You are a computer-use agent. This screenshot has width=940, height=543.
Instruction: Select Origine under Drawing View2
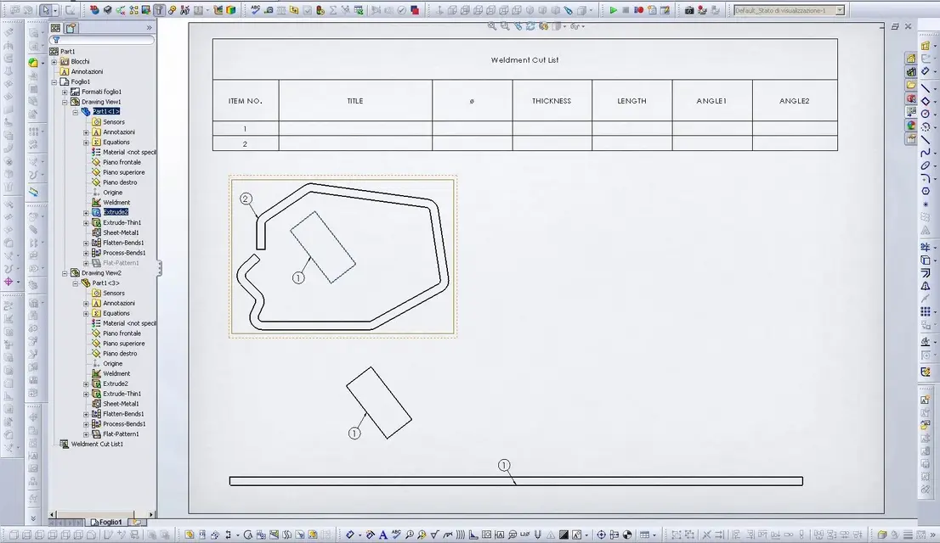113,363
